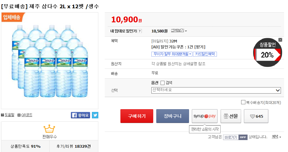Open the 혜택 menu at bottom right
Viewport: 288px width, 152px height.
tap(276, 137)
